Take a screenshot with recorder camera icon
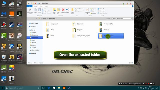Screen dimensions: 160x90 151,84
